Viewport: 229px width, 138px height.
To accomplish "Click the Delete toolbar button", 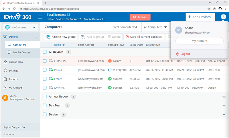I will pyautogui.click(x=114, y=37).
